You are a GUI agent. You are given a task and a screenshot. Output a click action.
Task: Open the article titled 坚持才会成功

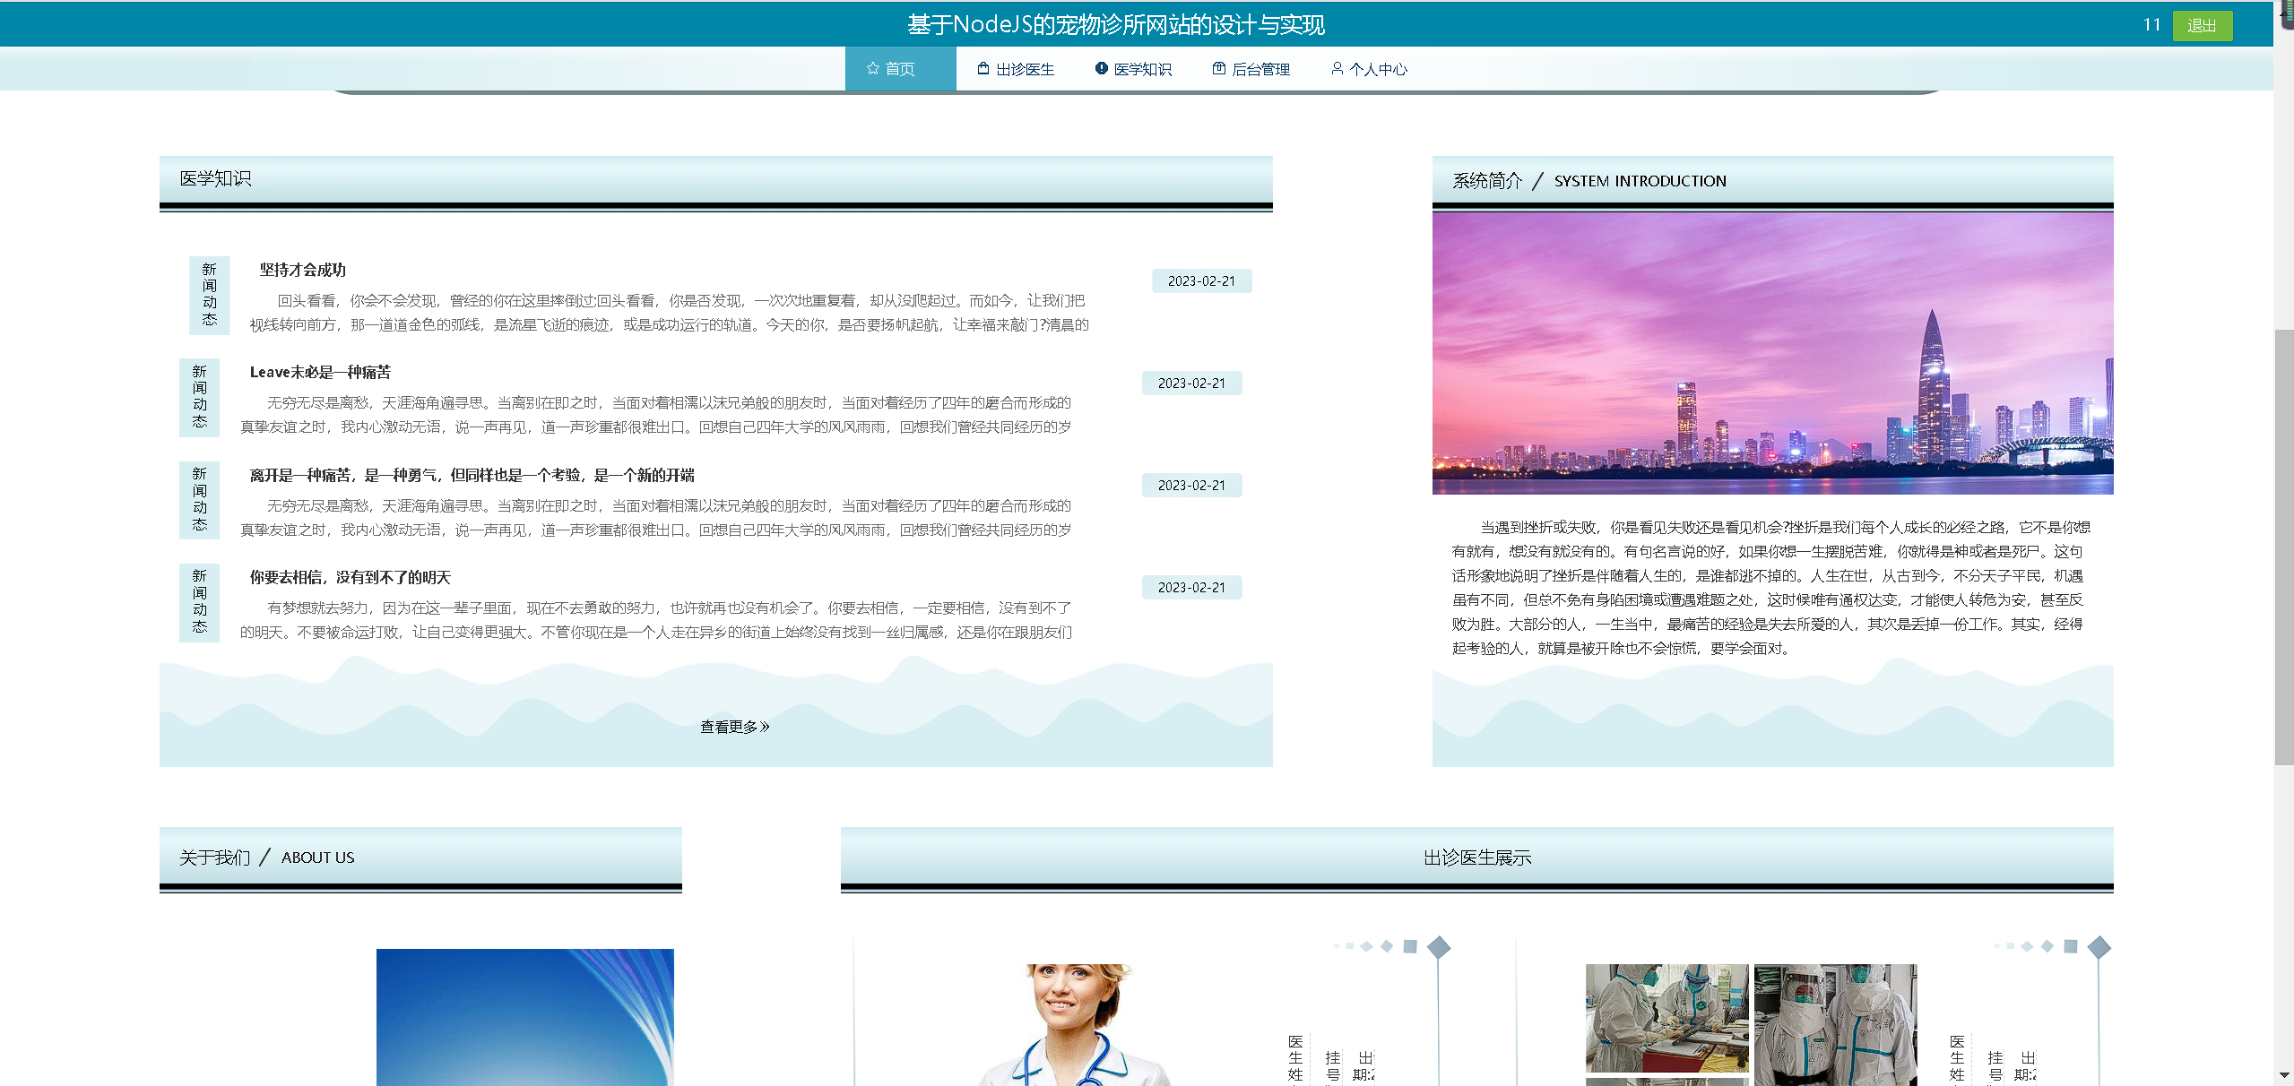pyautogui.click(x=302, y=270)
